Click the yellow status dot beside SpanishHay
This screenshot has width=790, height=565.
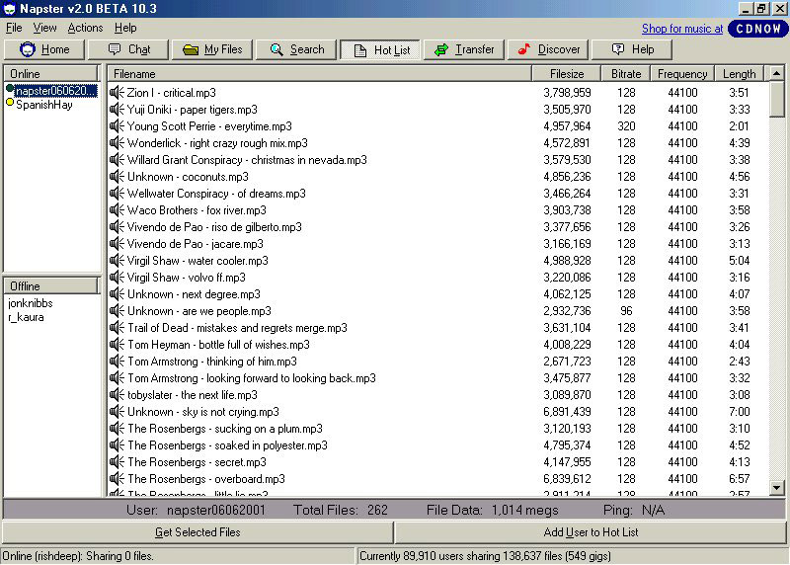[x=10, y=103]
